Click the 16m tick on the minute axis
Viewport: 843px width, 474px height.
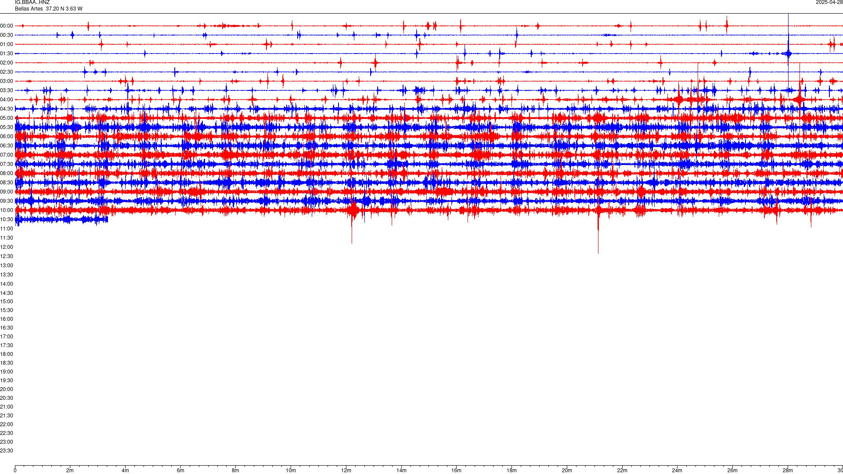pos(457,470)
